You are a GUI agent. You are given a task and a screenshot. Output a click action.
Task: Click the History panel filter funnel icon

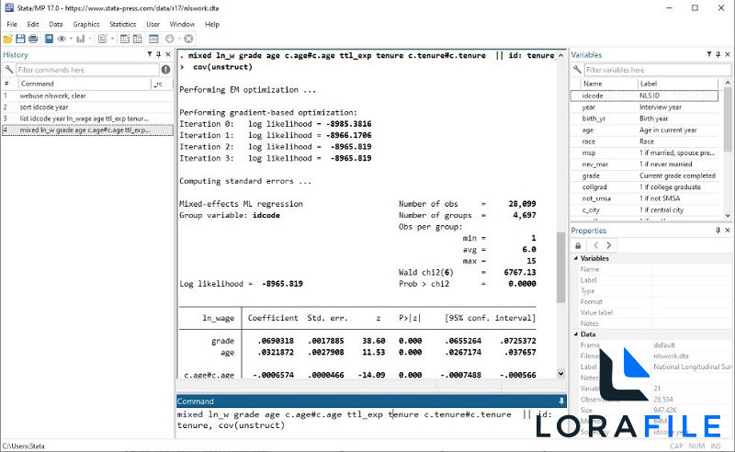(150, 54)
